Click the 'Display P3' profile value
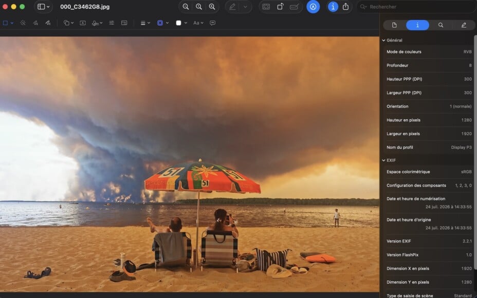Viewport: 477px width, 298px height. 461,147
